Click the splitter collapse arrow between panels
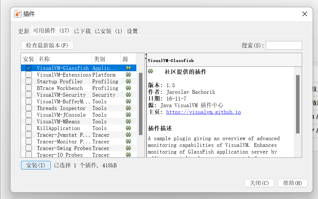 146,55
